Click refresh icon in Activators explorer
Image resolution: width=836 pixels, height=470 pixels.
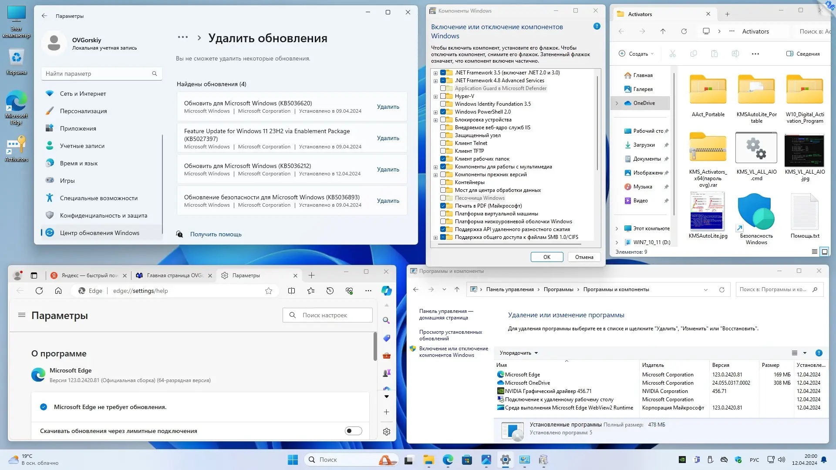click(x=684, y=31)
